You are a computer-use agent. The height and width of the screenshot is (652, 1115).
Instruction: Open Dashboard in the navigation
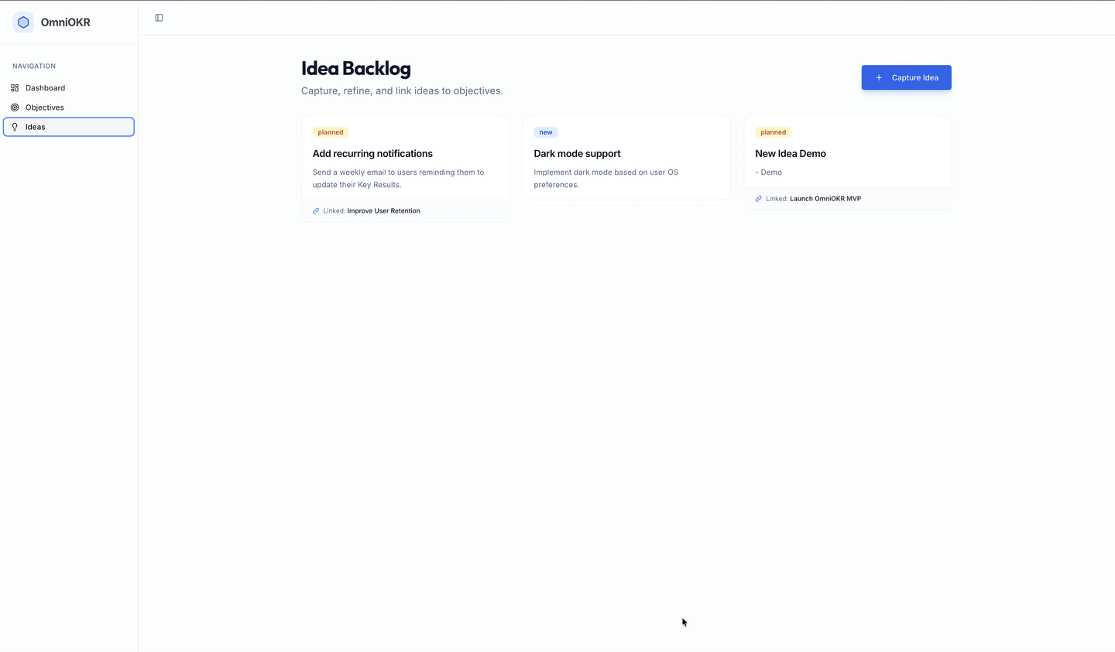tap(45, 88)
